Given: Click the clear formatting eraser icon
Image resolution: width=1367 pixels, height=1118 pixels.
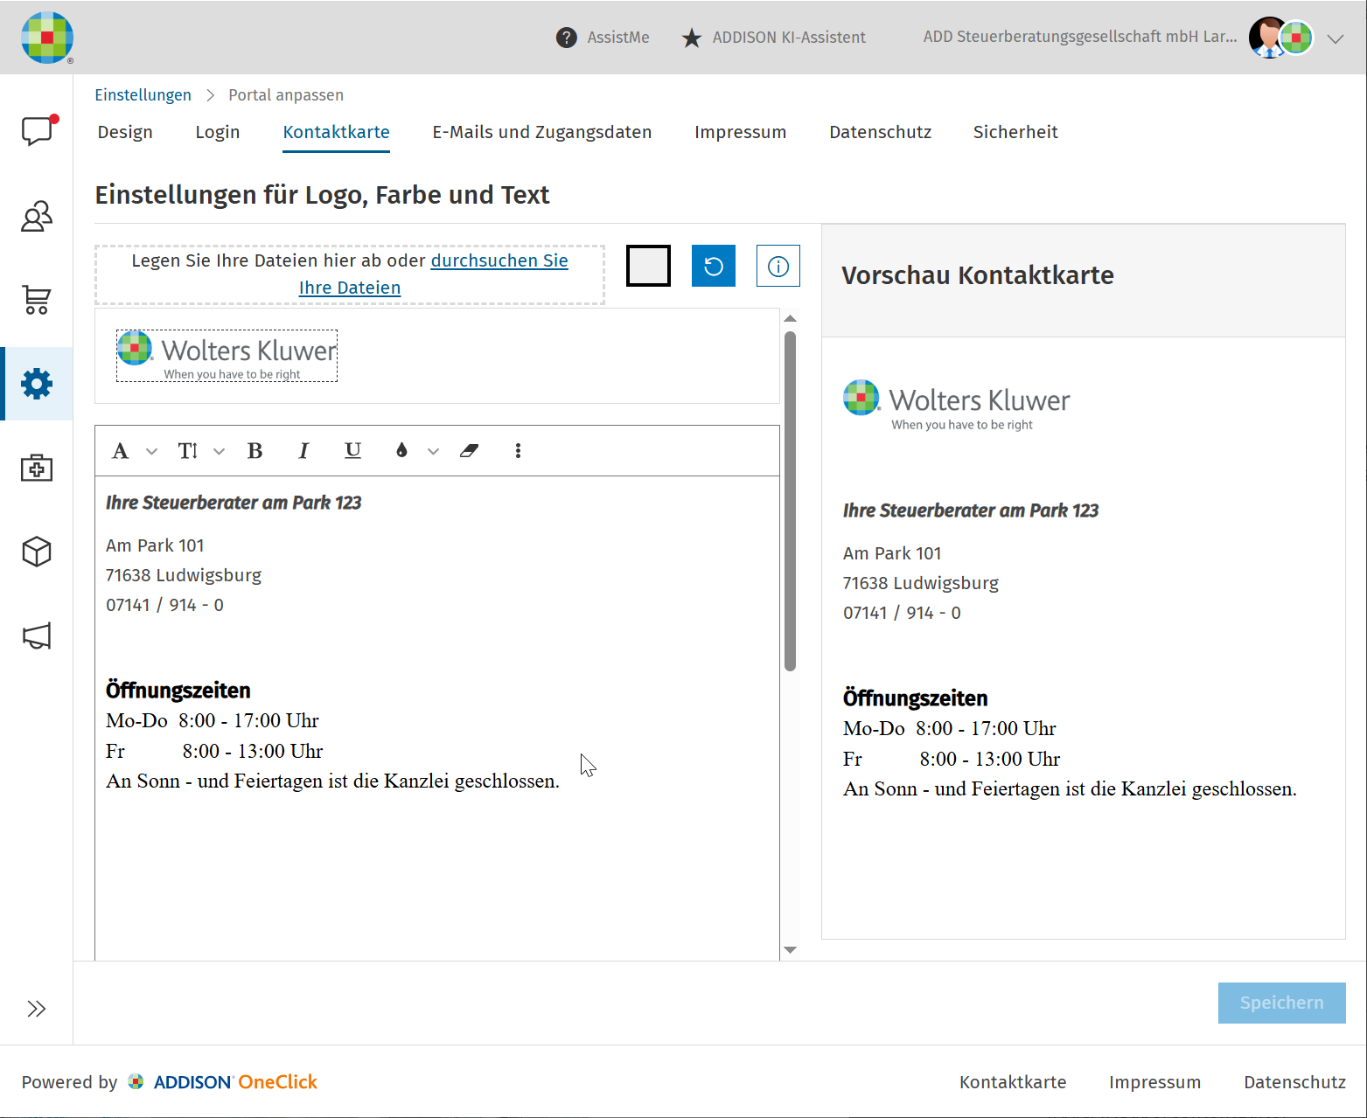Looking at the screenshot, I should [470, 451].
